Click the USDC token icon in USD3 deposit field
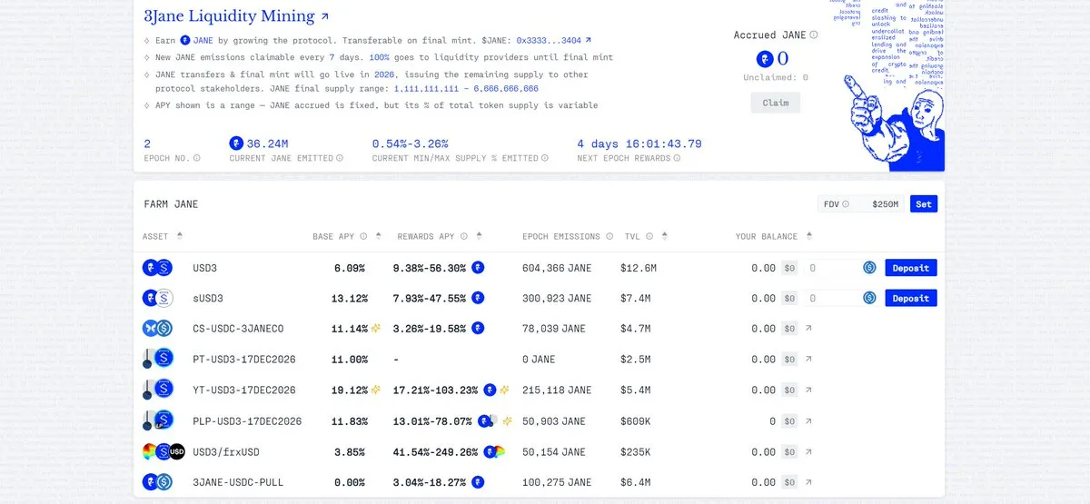This screenshot has height=504, width=1090. (x=869, y=268)
